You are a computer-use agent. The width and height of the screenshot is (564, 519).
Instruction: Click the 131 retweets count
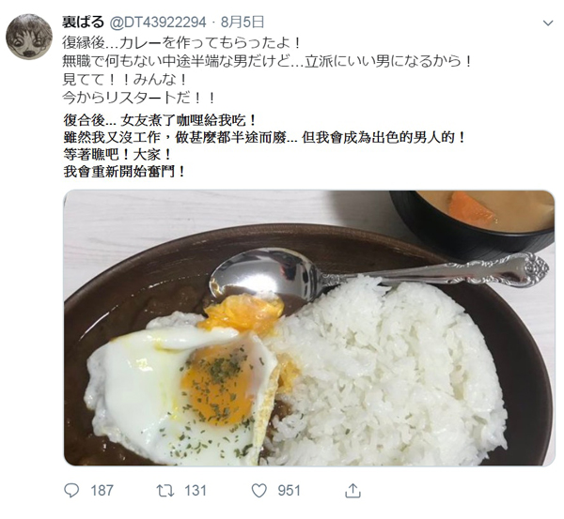[196, 491]
